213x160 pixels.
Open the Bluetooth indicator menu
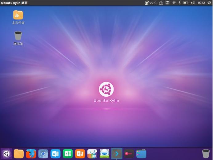tap(179, 3)
